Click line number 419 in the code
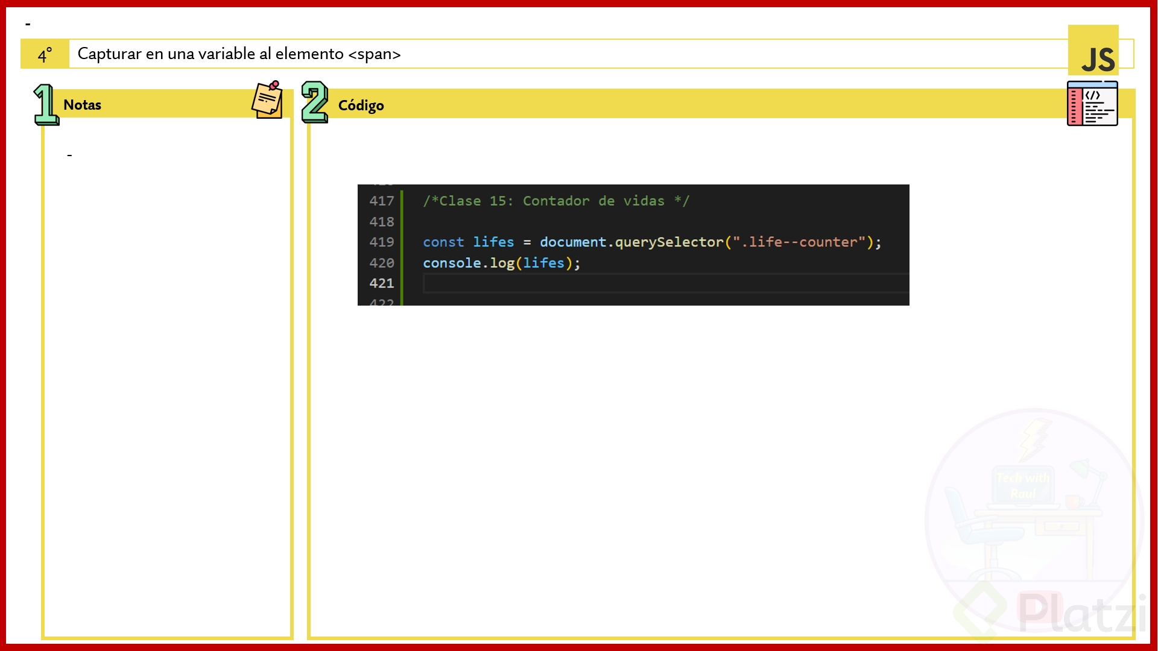Screen dimensions: 1158x651 (x=382, y=242)
